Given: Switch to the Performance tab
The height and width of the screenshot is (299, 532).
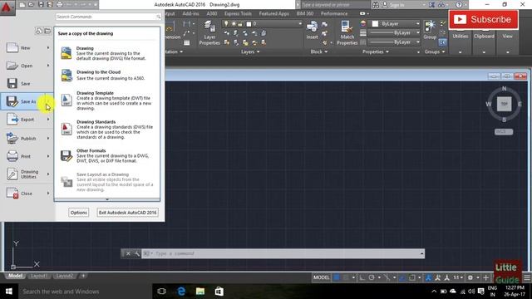Looking at the screenshot, I should 334,13.
